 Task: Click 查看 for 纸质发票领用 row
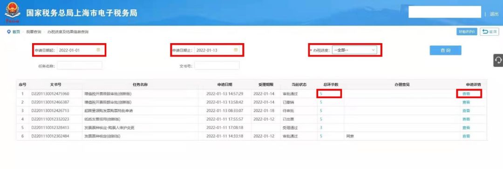pos(466,119)
